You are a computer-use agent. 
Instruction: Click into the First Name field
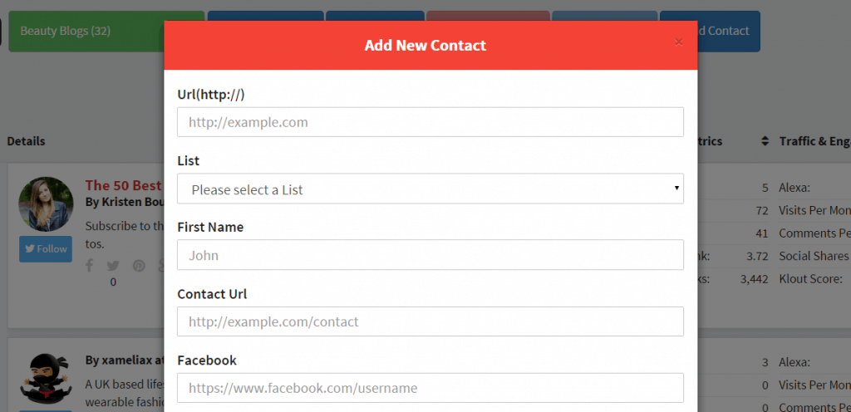pyautogui.click(x=430, y=255)
